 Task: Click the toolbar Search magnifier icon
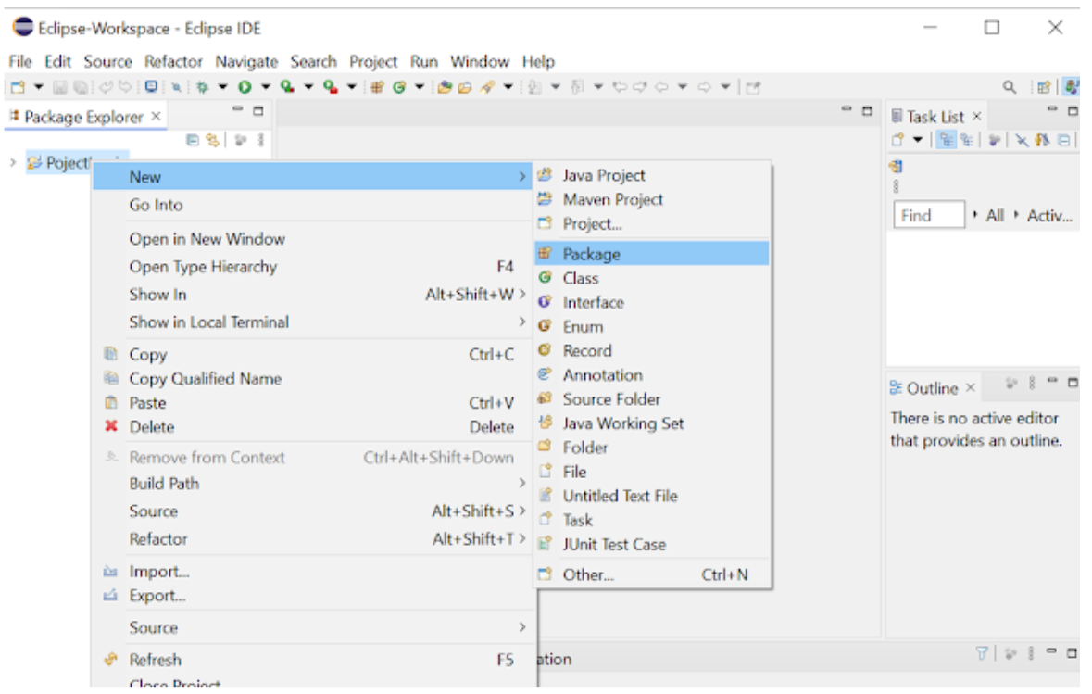click(1010, 87)
